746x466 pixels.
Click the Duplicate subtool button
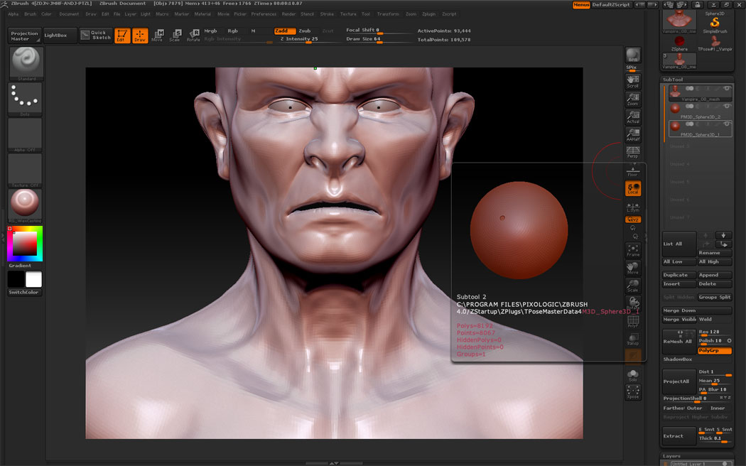tap(679, 275)
